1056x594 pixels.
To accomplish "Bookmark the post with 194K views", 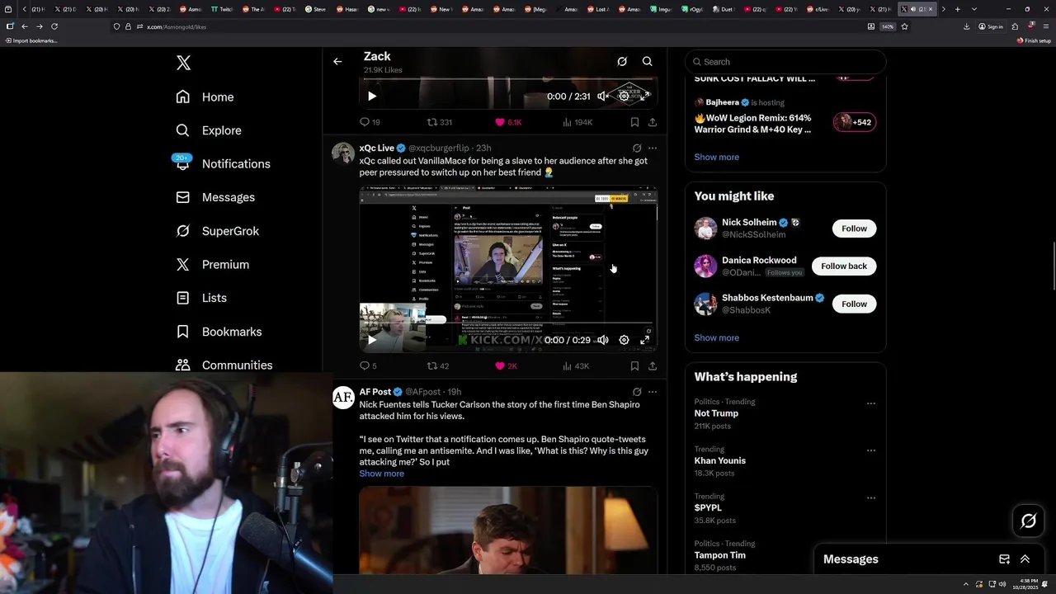I will (x=634, y=122).
